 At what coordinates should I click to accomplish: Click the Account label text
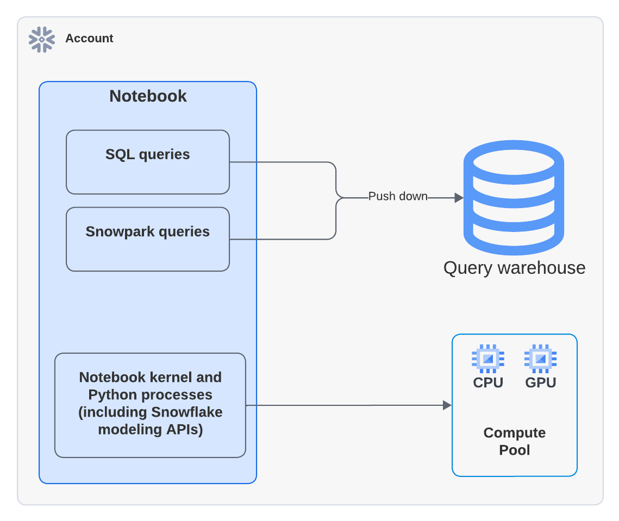[x=89, y=39]
